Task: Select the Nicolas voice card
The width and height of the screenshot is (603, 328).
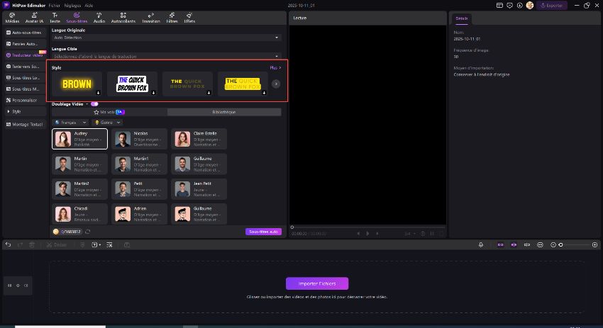Action: pyautogui.click(x=140, y=139)
